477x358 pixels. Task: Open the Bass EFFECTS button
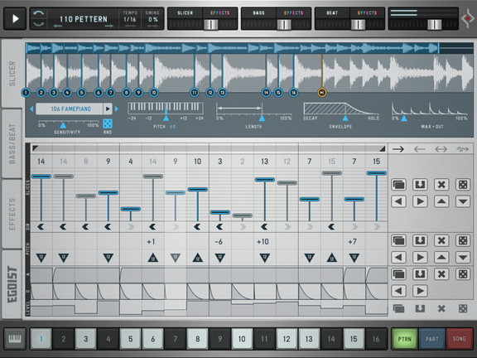293,12
